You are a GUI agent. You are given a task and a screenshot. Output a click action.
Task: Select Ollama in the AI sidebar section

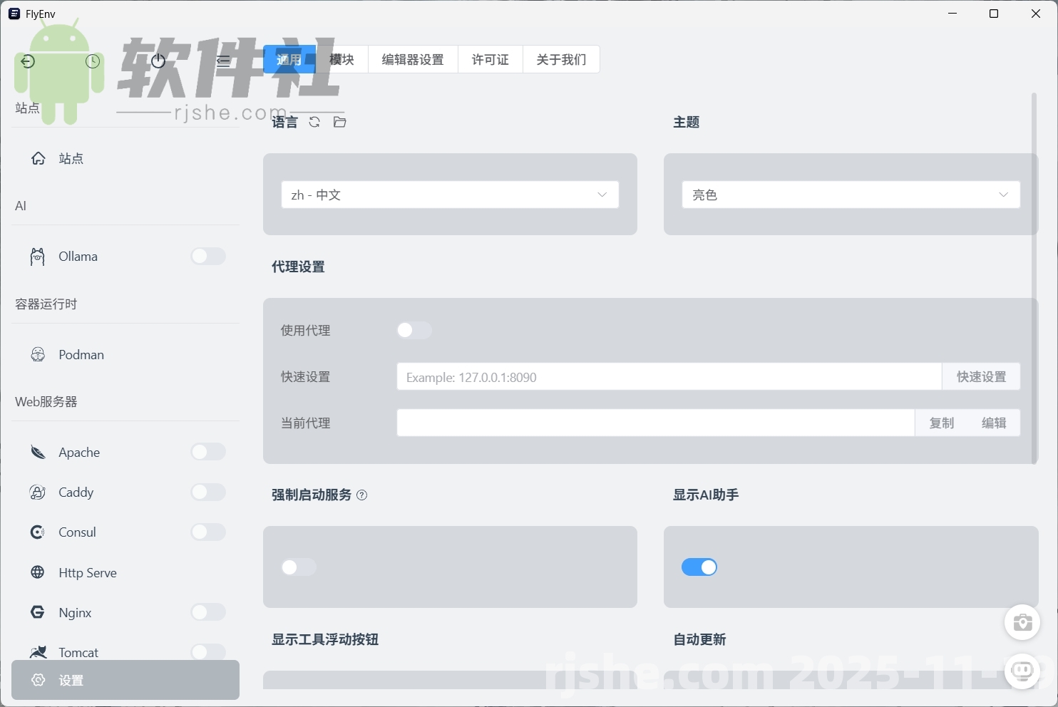(x=78, y=256)
